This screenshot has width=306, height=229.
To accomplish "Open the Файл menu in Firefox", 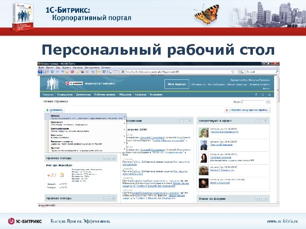I will tap(41, 67).
